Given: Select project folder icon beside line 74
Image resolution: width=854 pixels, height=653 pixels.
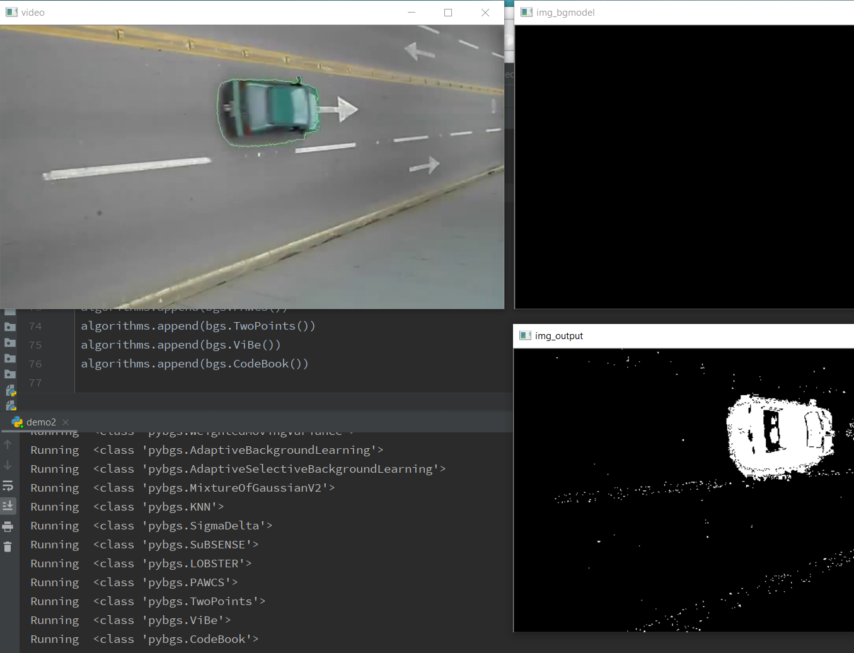Looking at the screenshot, I should (x=10, y=326).
